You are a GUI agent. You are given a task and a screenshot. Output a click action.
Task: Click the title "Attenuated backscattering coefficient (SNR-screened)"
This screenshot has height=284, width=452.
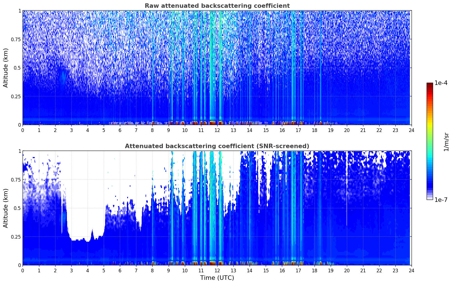(x=217, y=146)
